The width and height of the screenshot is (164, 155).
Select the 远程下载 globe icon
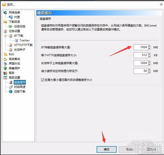point(11,91)
